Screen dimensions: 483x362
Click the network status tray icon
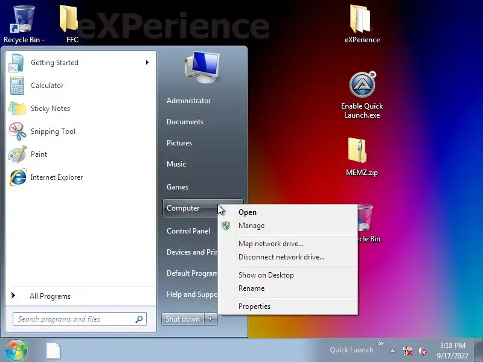(x=408, y=351)
